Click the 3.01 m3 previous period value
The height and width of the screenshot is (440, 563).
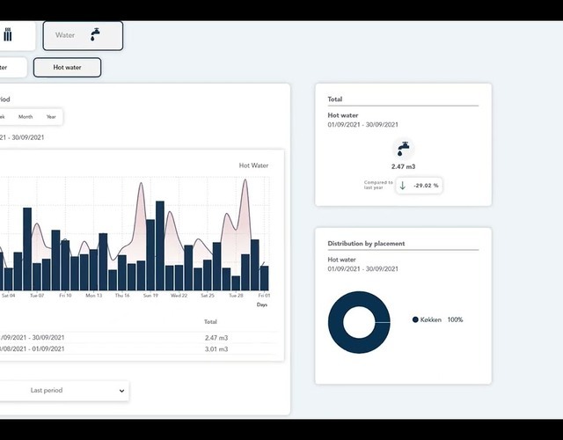tap(216, 349)
